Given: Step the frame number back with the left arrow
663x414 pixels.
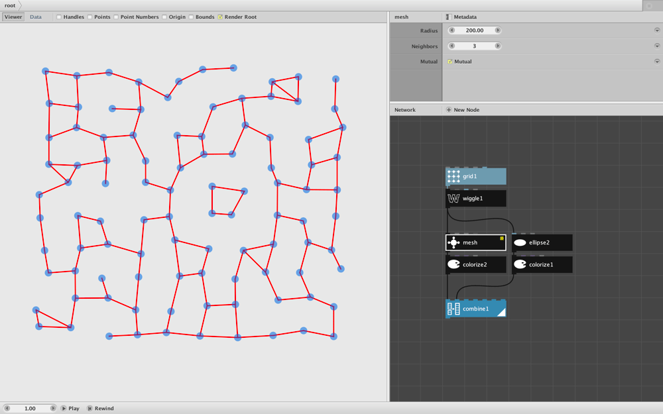Looking at the screenshot, I should click(x=7, y=409).
